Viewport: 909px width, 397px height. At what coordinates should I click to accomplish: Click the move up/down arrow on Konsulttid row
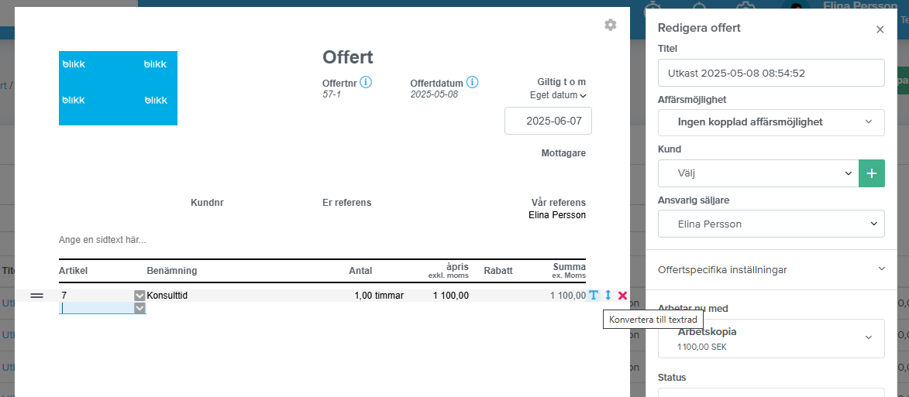(608, 295)
